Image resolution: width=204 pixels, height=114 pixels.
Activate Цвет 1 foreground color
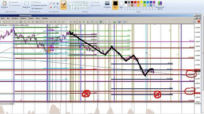pos(115,5)
